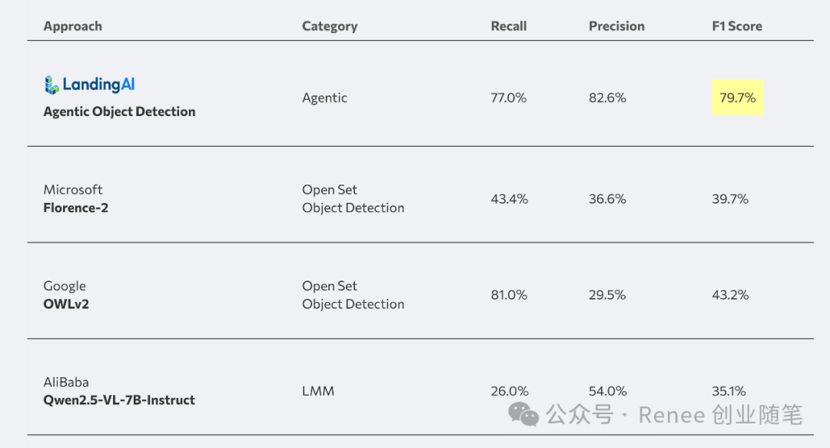Click the Florence-2 model name
This screenshot has width=830, height=448.
75,208
